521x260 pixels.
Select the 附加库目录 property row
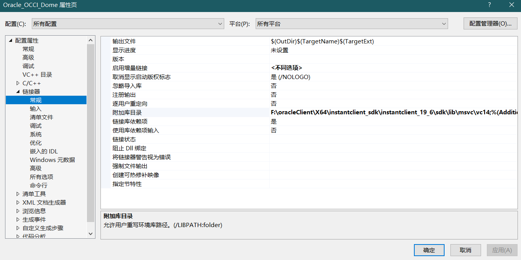[x=175, y=112]
